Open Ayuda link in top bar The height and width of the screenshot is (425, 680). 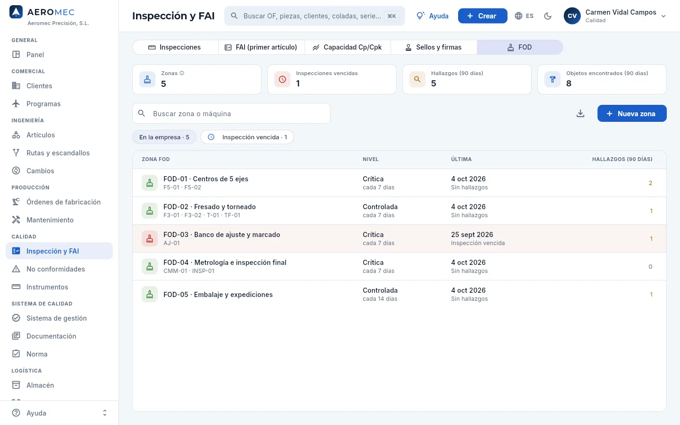[x=433, y=16]
